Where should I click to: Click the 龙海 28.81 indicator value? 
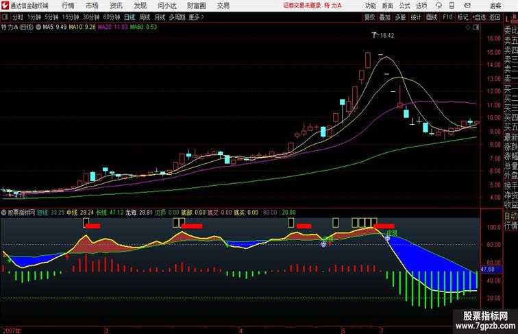click(x=138, y=213)
